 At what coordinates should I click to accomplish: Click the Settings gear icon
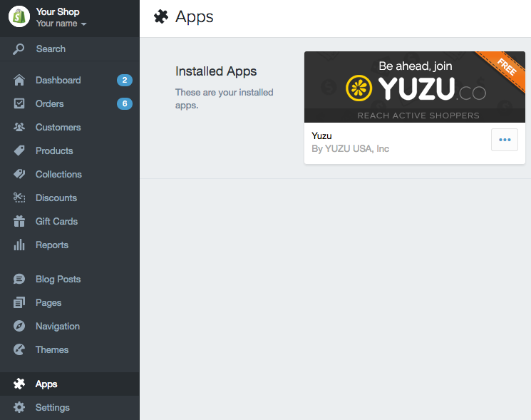coord(19,407)
